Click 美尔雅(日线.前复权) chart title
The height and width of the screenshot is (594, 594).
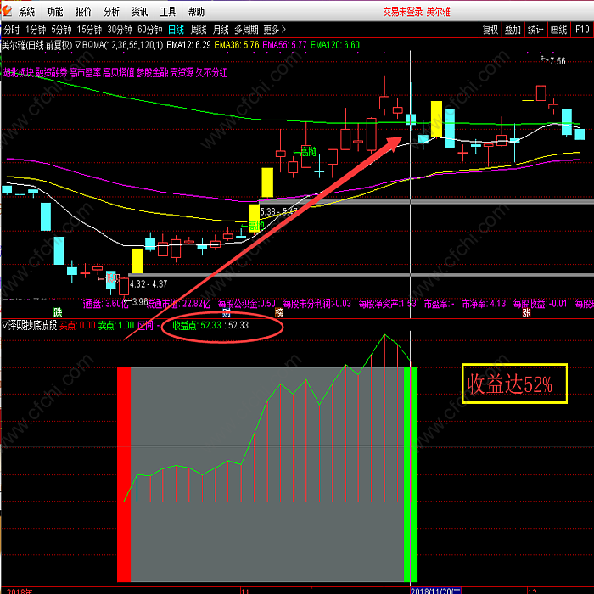pyautogui.click(x=36, y=45)
